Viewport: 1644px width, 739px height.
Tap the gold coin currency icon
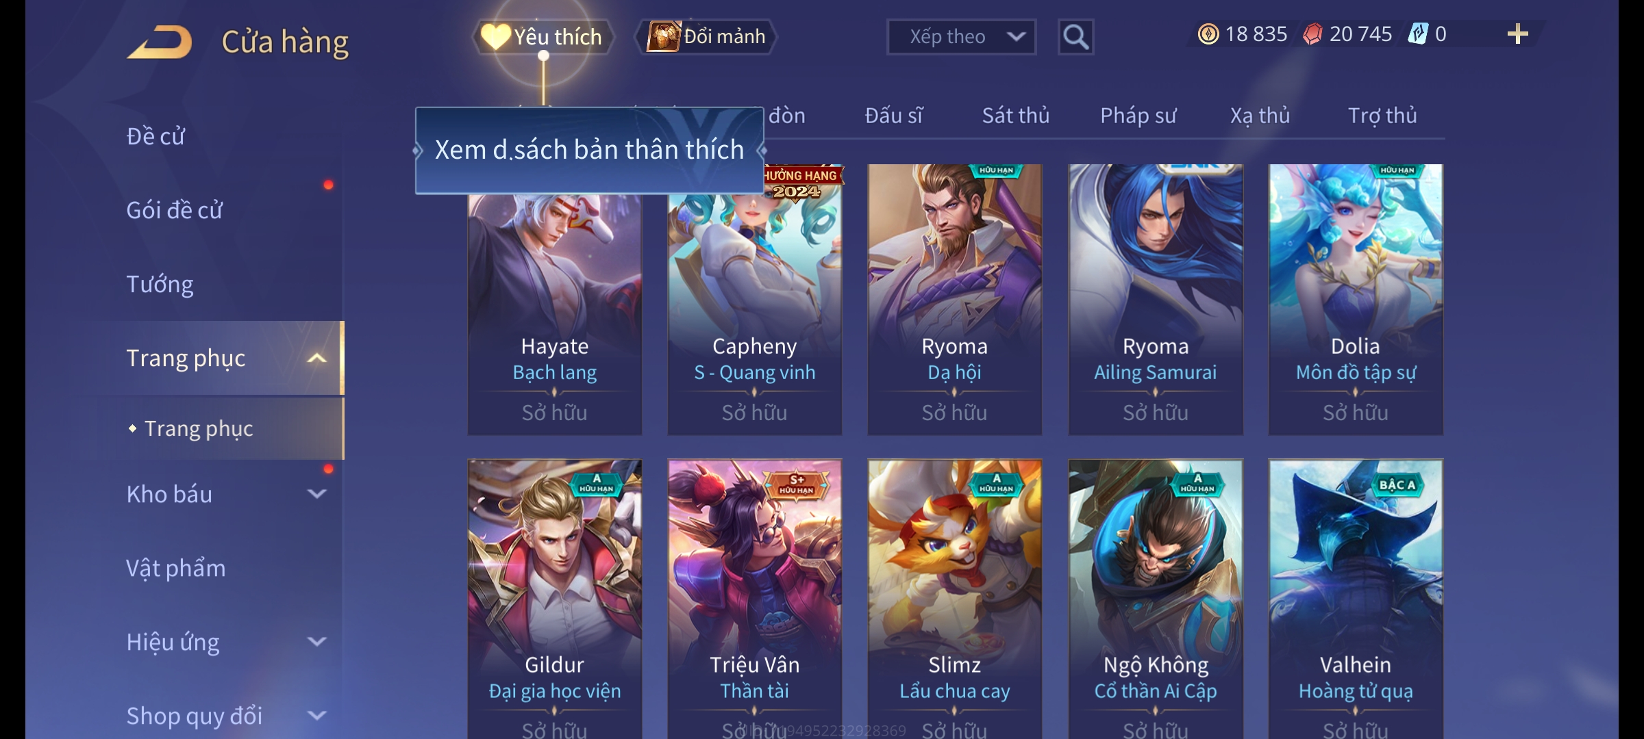tap(1208, 34)
